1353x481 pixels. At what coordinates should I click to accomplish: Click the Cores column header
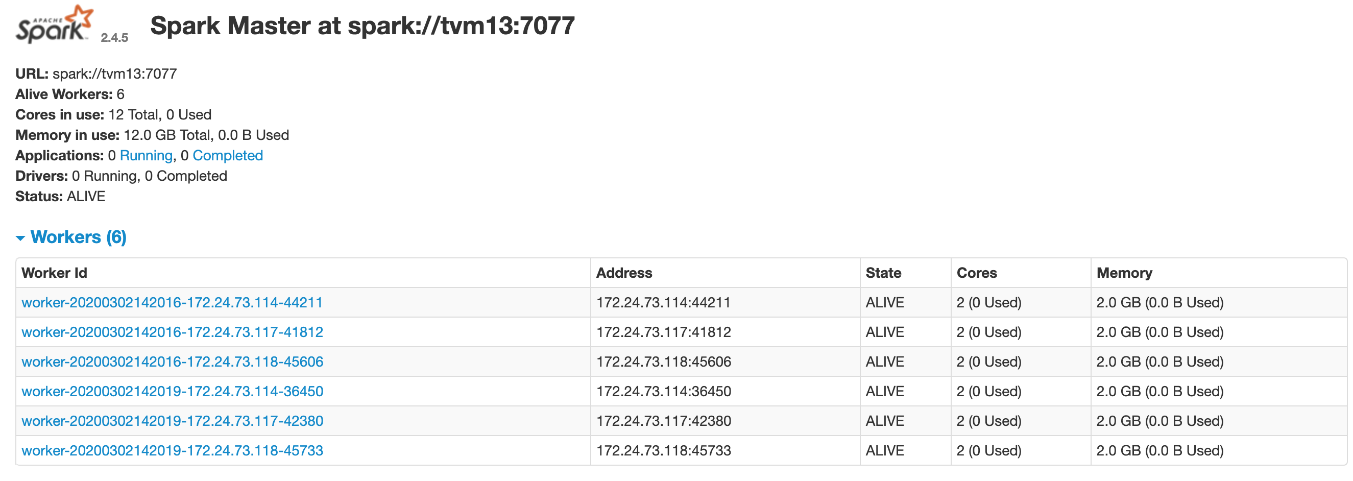click(976, 273)
